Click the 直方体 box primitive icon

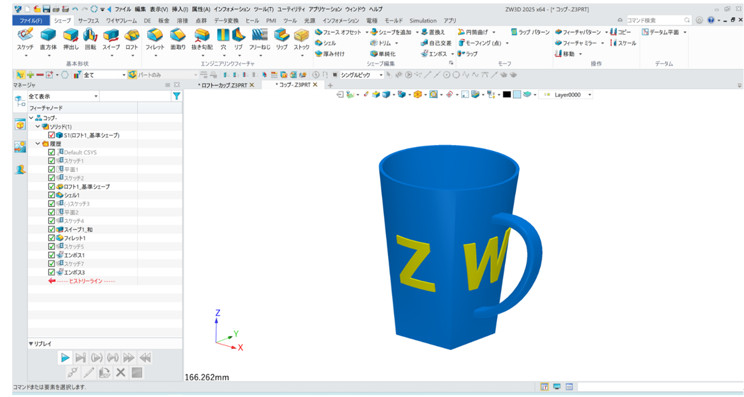point(48,39)
